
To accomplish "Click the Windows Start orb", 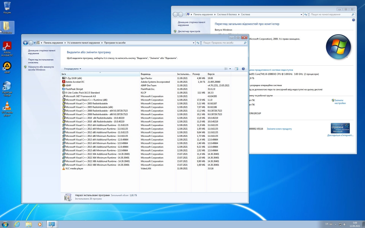I will 5,224.
